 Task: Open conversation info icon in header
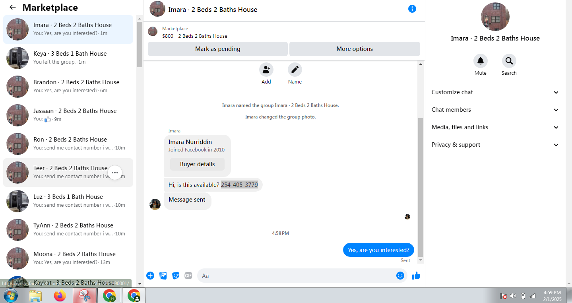point(412,9)
